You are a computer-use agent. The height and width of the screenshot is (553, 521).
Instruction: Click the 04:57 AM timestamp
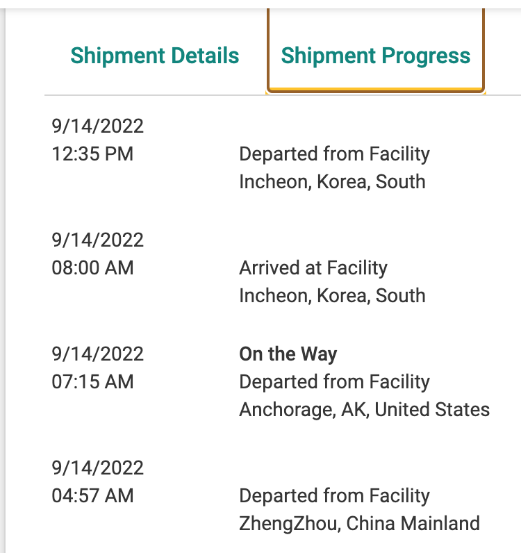point(93,495)
